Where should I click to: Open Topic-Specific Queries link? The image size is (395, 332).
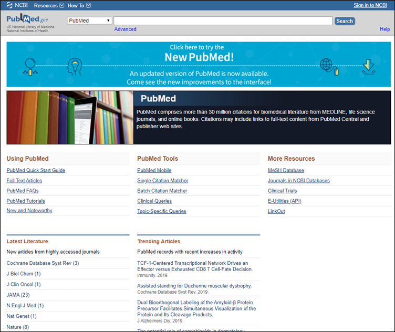[x=161, y=211]
